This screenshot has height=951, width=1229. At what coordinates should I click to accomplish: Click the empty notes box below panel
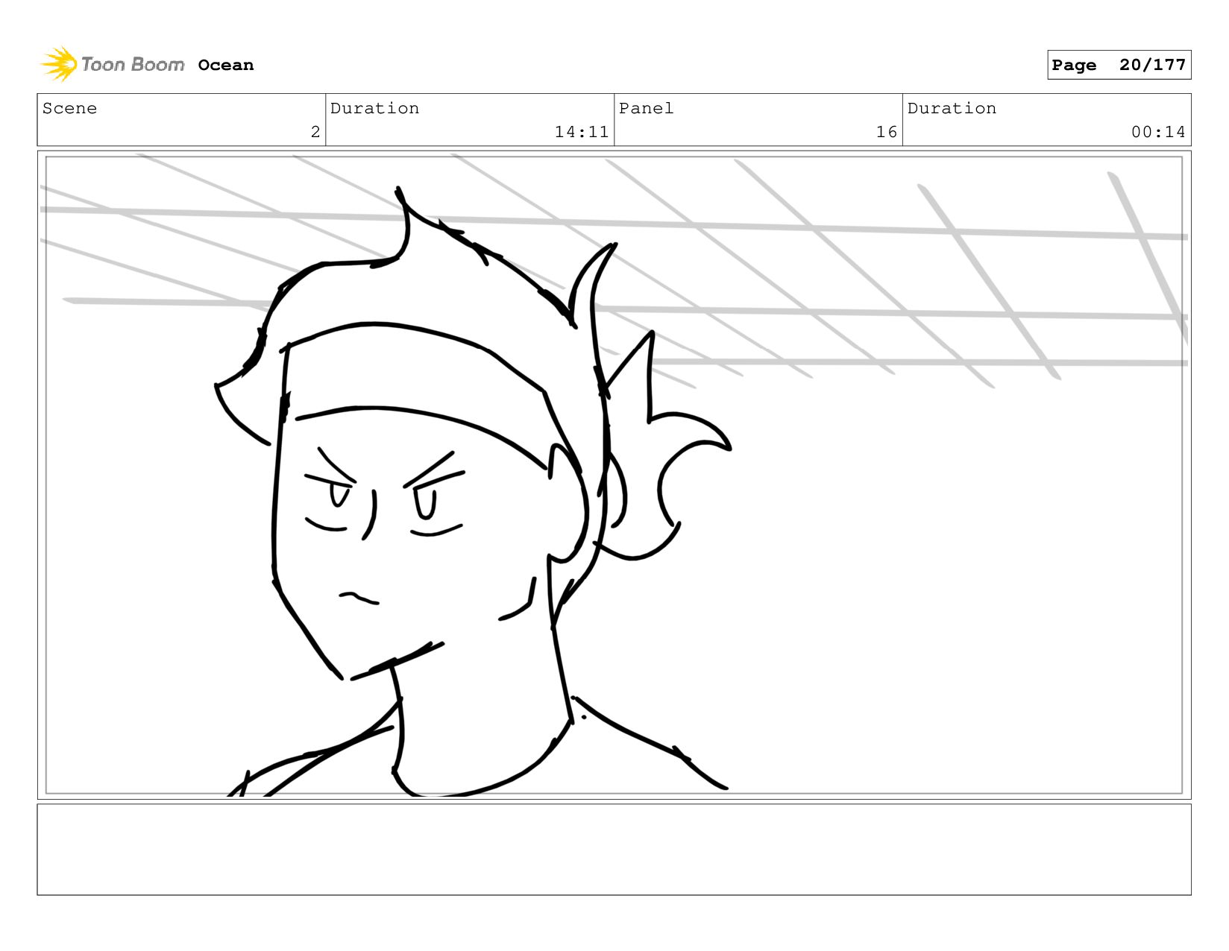[614, 850]
